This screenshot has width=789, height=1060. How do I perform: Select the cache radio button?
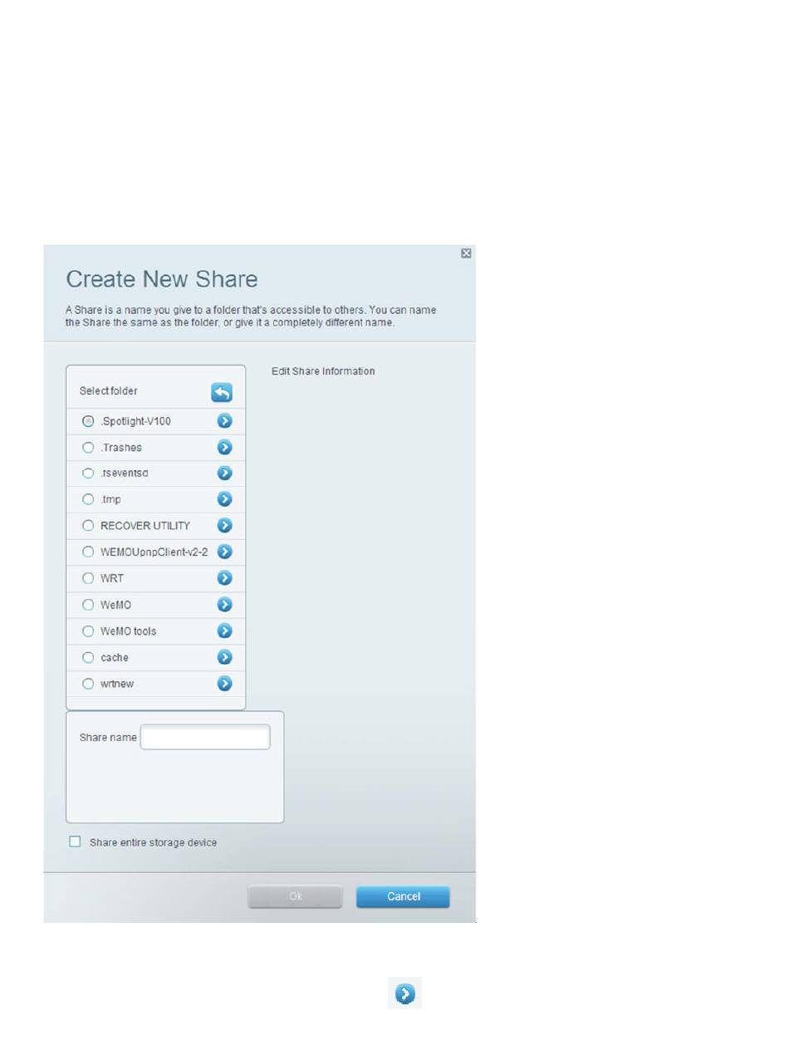[88, 657]
